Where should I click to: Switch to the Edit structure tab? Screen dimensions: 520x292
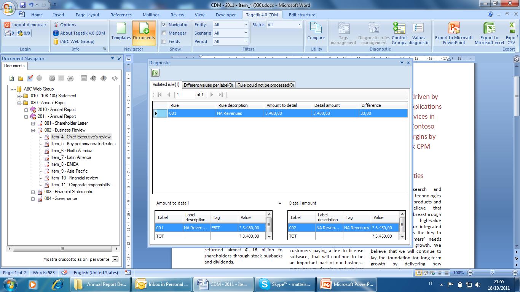pyautogui.click(x=302, y=15)
